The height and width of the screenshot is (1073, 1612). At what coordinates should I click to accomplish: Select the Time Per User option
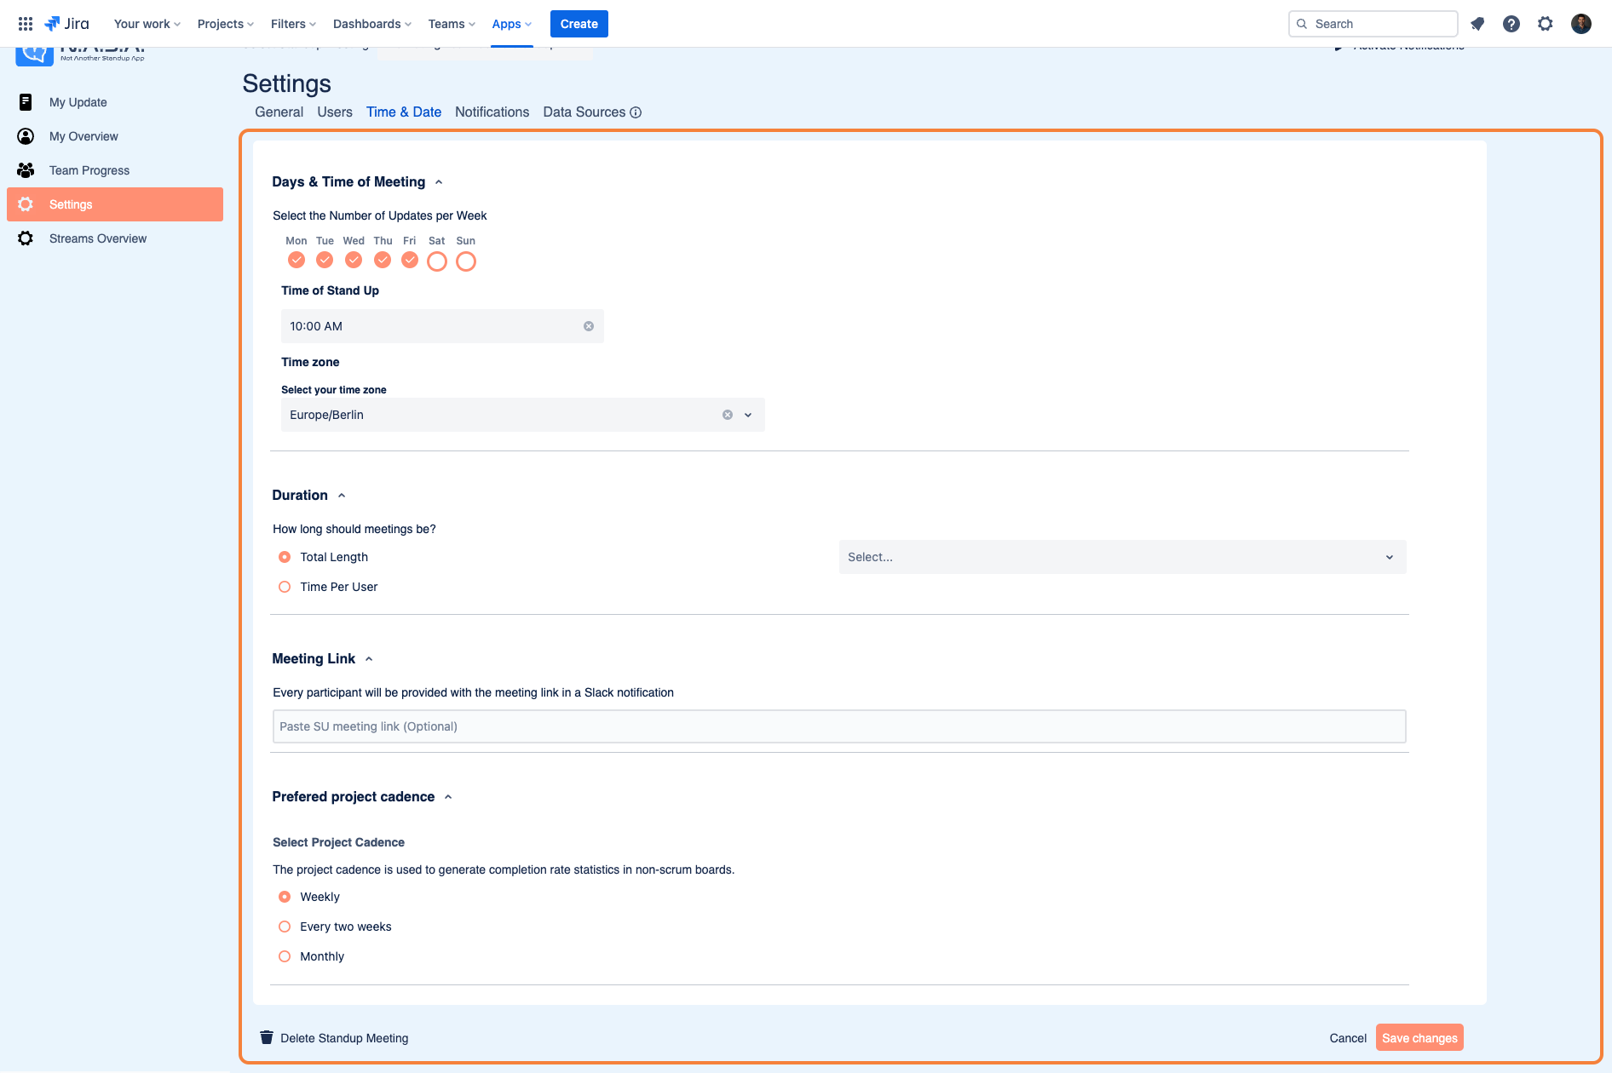[x=285, y=587]
